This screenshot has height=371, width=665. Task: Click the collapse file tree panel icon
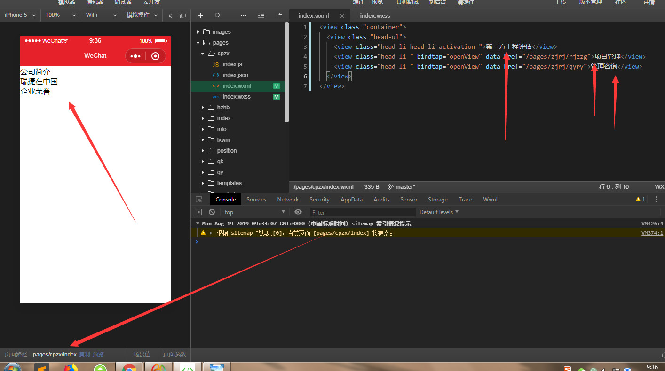278,15
